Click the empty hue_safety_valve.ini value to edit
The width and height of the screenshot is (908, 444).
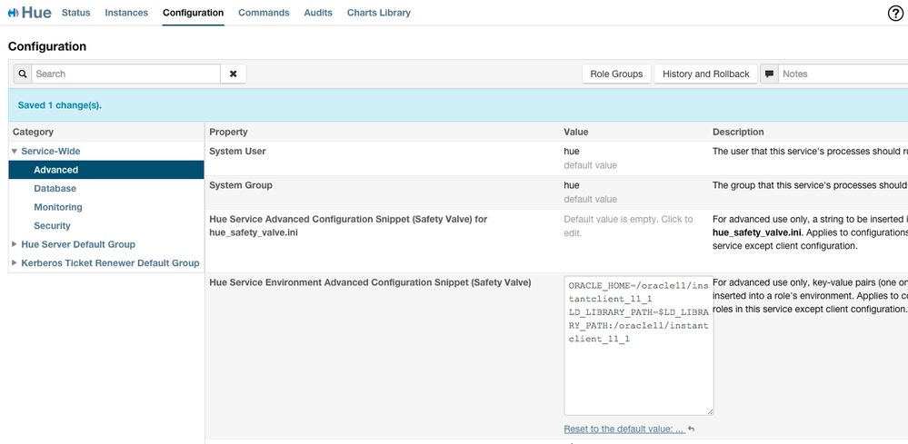click(x=628, y=225)
